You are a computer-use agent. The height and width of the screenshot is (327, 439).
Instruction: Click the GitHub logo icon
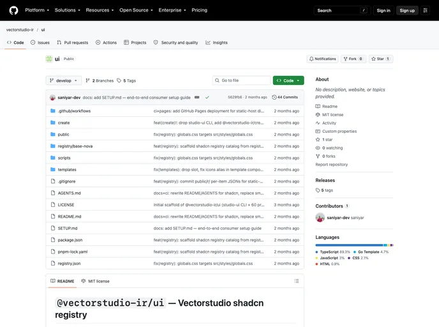13,10
